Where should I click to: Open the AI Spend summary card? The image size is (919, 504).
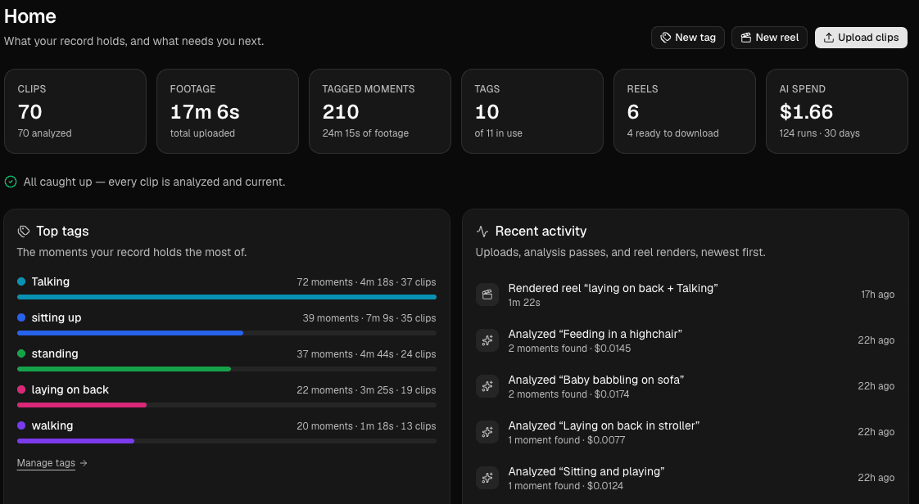[x=837, y=111]
